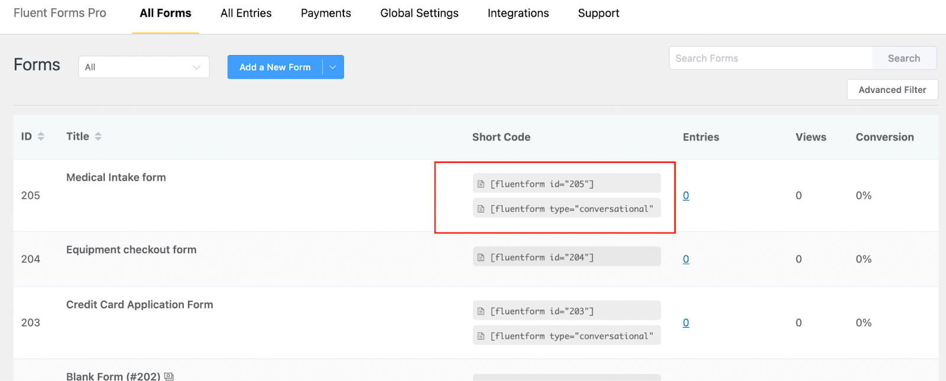This screenshot has height=381, width=946.
Task: Sort forms by Title column arrows
Action: 98,137
